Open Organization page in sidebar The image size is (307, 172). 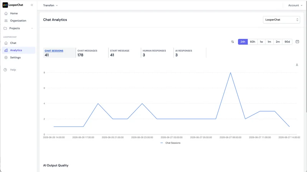click(18, 21)
